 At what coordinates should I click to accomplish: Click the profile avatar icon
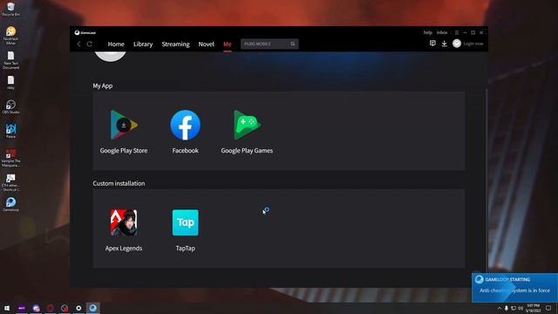(457, 44)
